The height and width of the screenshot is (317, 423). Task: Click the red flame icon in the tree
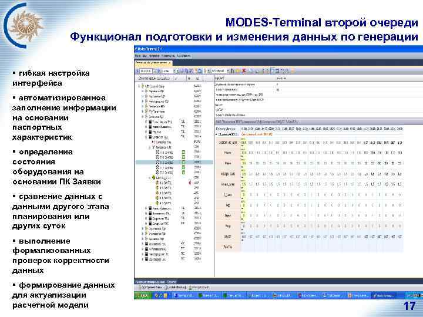coord(190,183)
